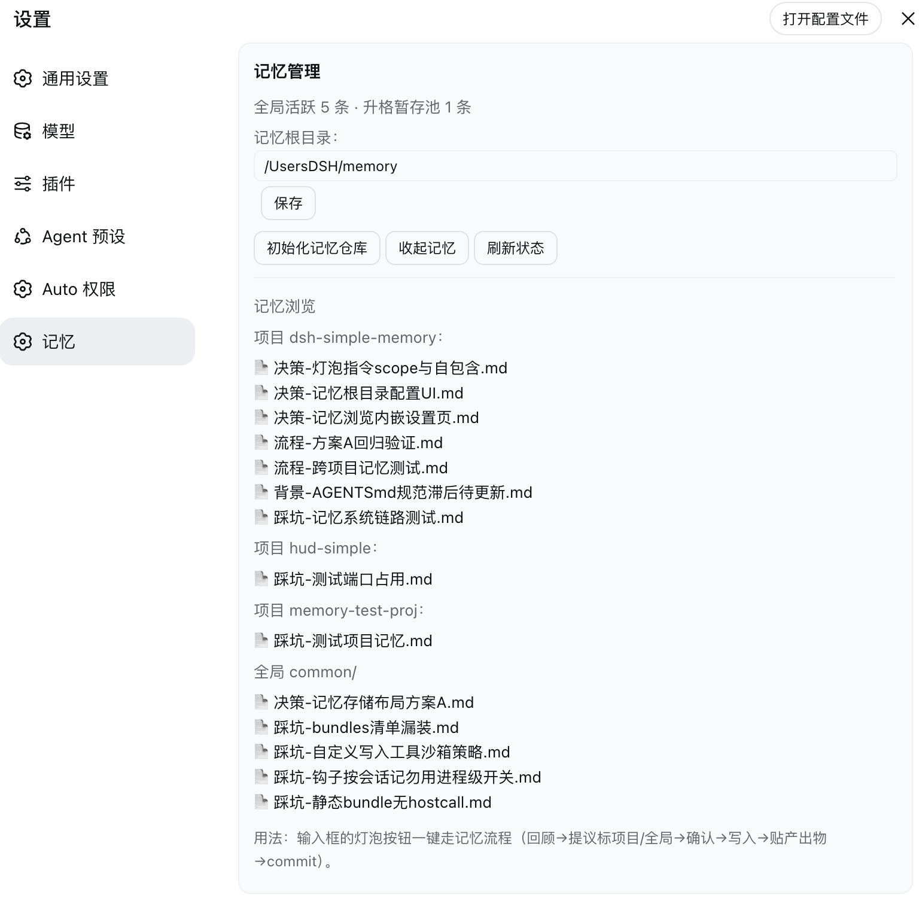The image size is (919, 913).
Task: Open 决策-记忆浏览内嵌设置页.md file
Action: (x=376, y=417)
